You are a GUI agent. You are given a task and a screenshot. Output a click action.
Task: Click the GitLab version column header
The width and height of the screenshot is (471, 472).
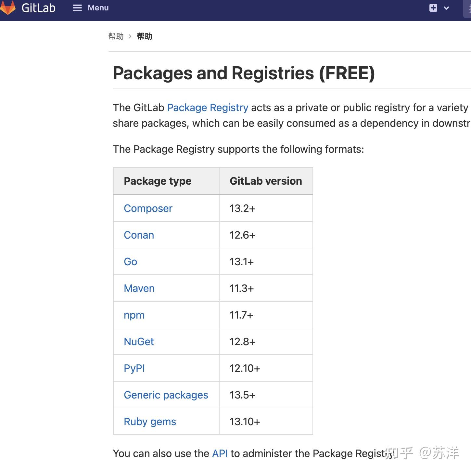[266, 181]
